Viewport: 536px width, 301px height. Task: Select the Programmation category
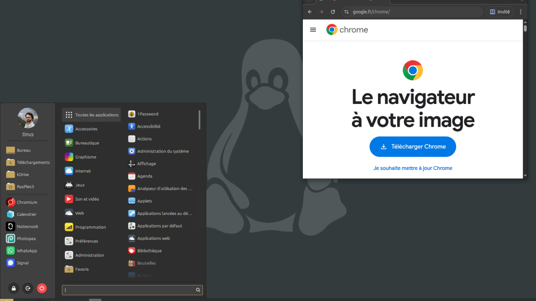[90, 227]
